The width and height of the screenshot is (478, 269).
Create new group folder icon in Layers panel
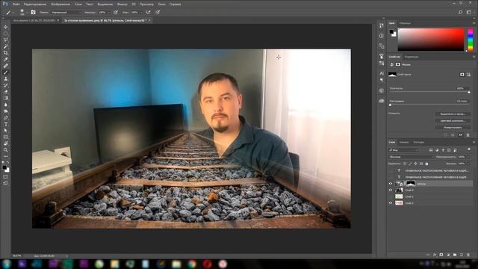click(x=455, y=255)
